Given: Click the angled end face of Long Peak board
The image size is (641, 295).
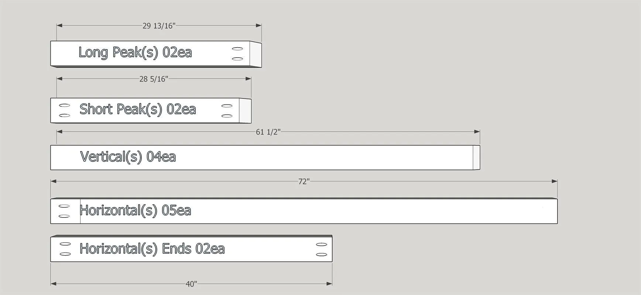Looking at the screenshot, I should [x=256, y=54].
